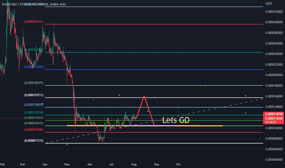Click price scale value 0.0000320000
Image resolution: width=285 pixels, height=168 pixels.
[x=274, y=12]
